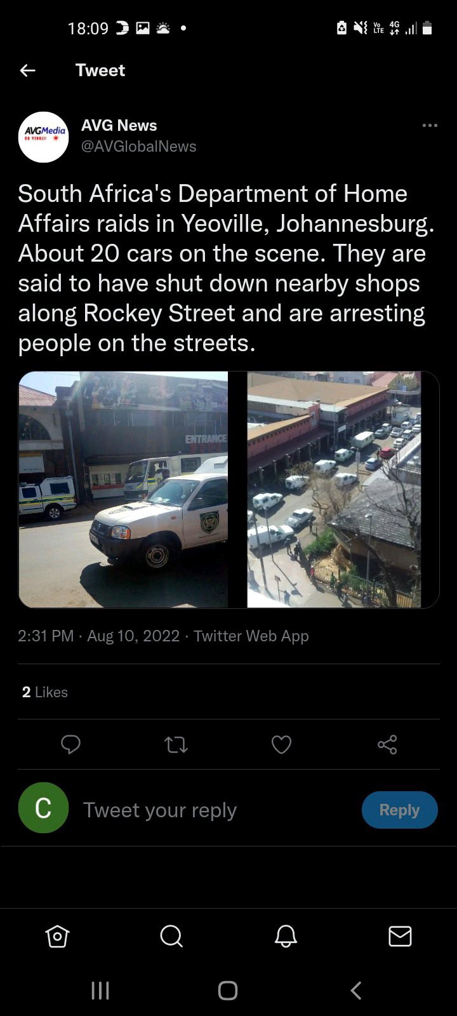Image resolution: width=457 pixels, height=1016 pixels.
Task: Open AVG News profile picture
Action: [x=43, y=137]
